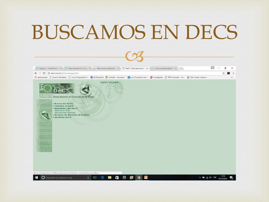
Task: Open the Windows Store taskbar icon
Action: coord(117,178)
